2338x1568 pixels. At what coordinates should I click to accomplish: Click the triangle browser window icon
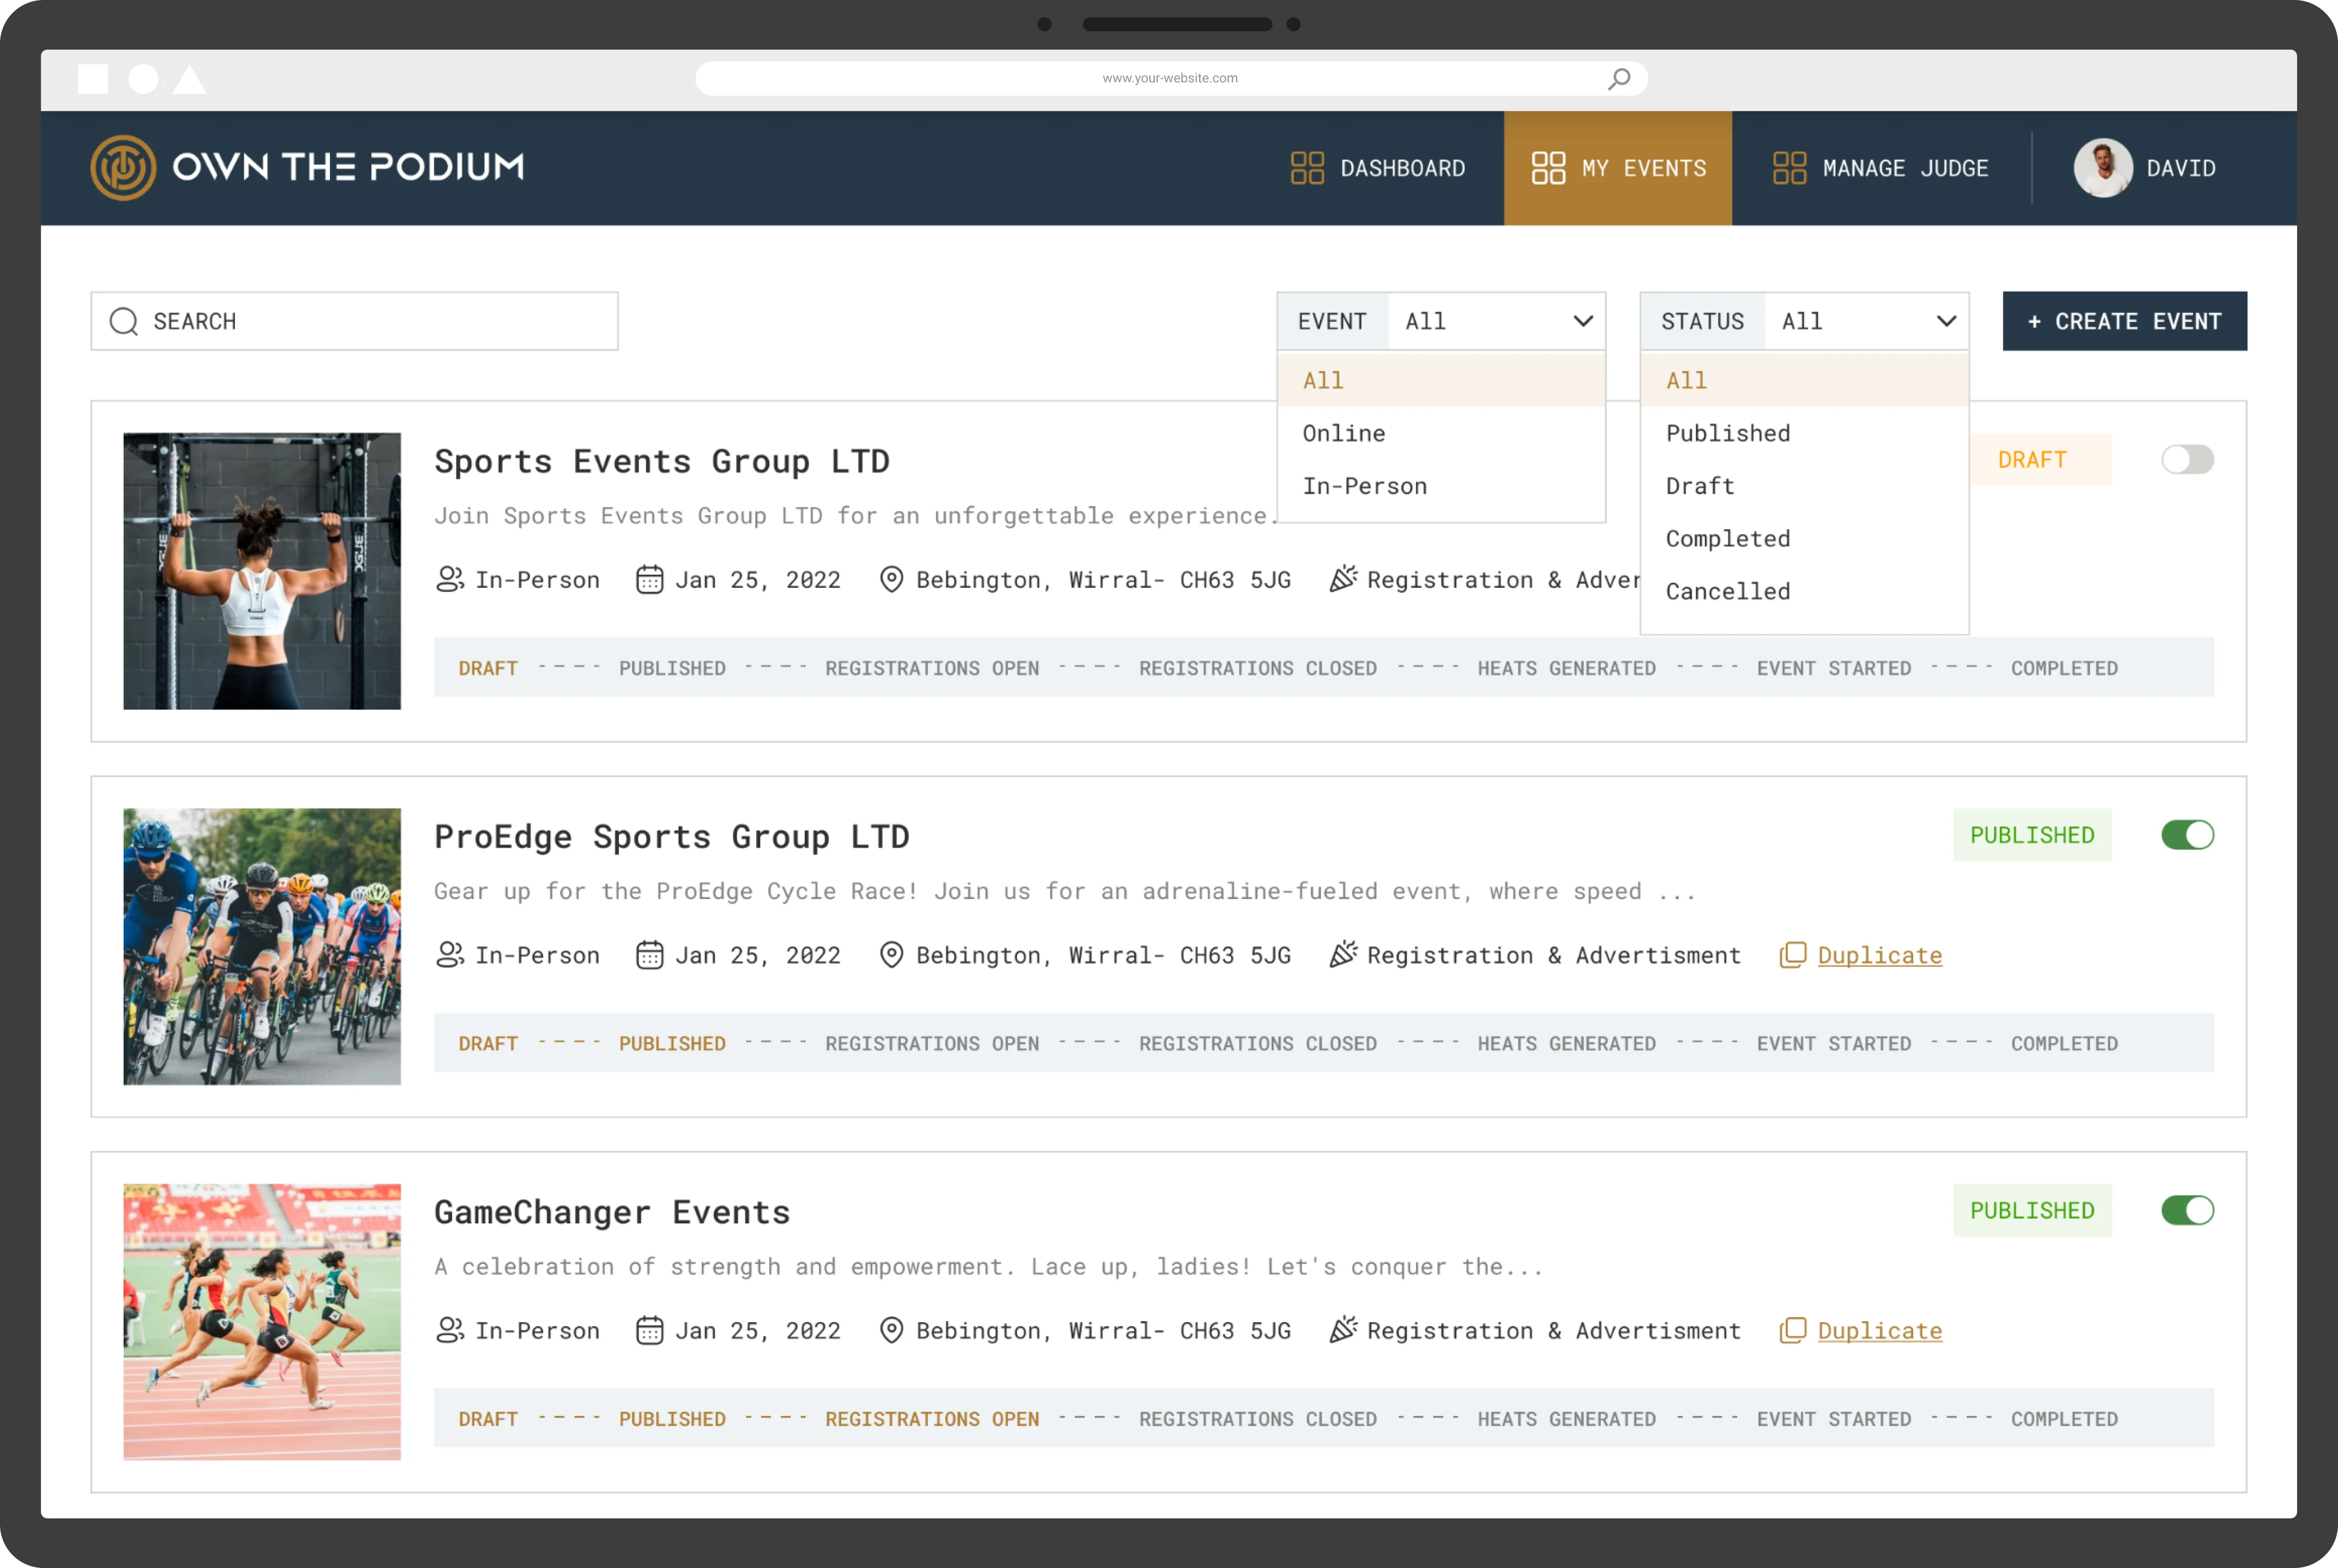coord(189,79)
